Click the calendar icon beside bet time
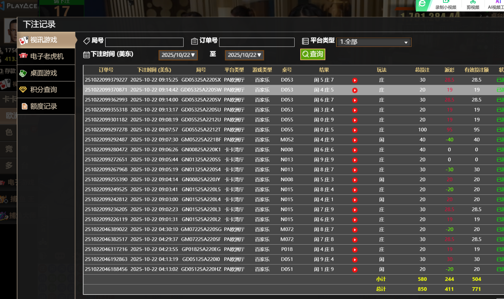The image size is (504, 299). coord(86,55)
